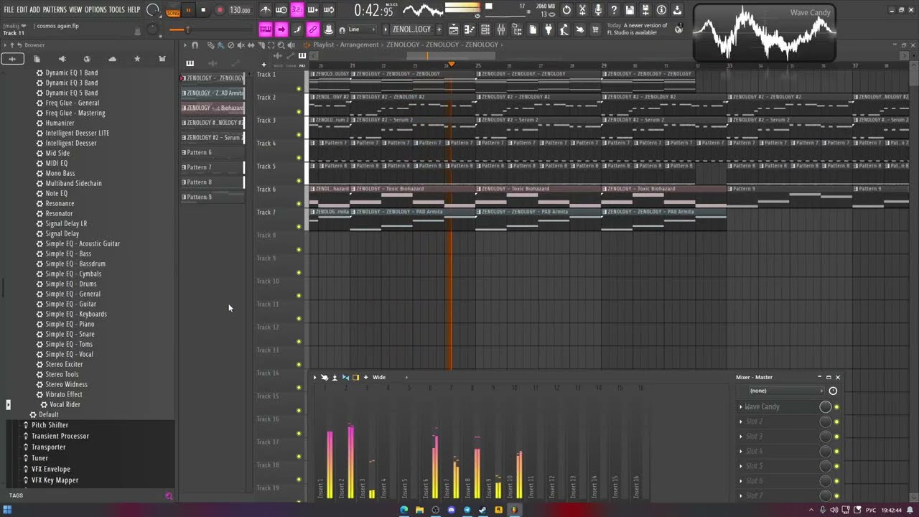The height and width of the screenshot is (517, 919).
Task: Pause playback with the pause button
Action: coord(188,10)
